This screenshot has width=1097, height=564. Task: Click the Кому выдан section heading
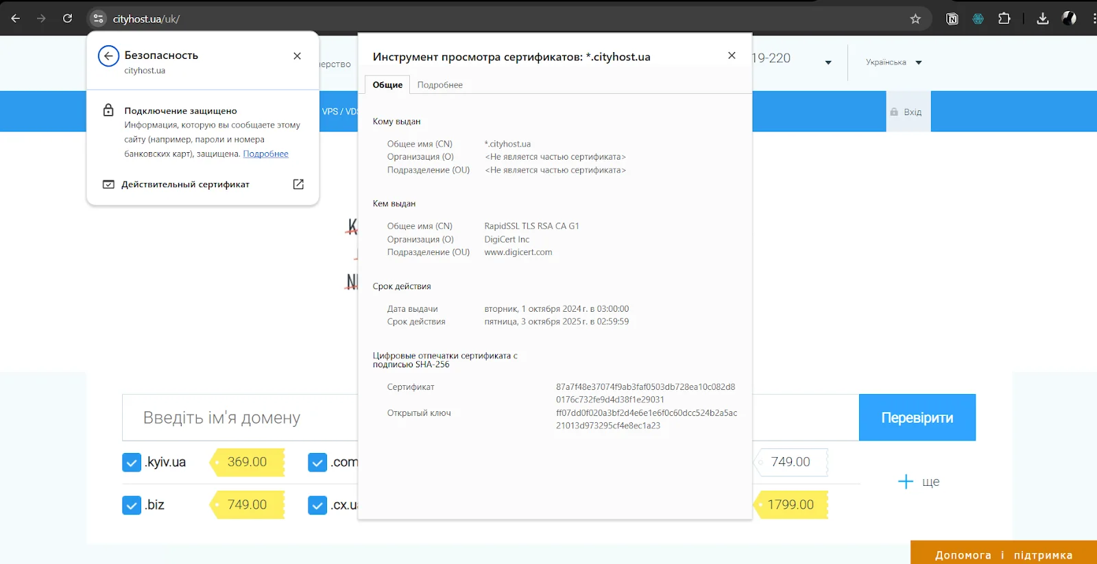[x=397, y=121]
